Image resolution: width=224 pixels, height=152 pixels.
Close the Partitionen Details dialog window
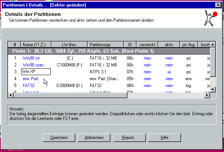click(218, 5)
